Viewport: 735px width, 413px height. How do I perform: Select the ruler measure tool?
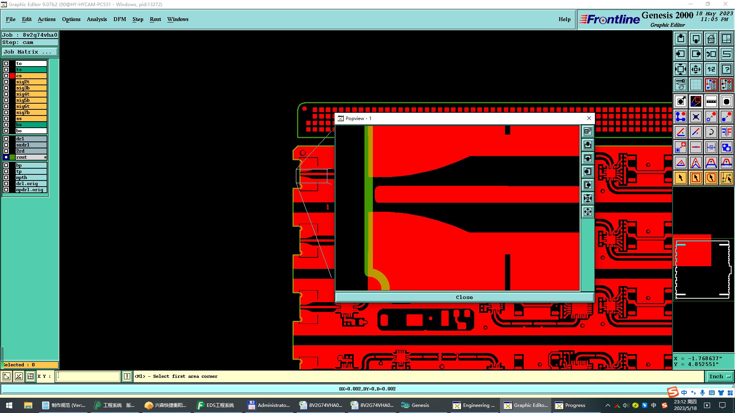coord(711,101)
